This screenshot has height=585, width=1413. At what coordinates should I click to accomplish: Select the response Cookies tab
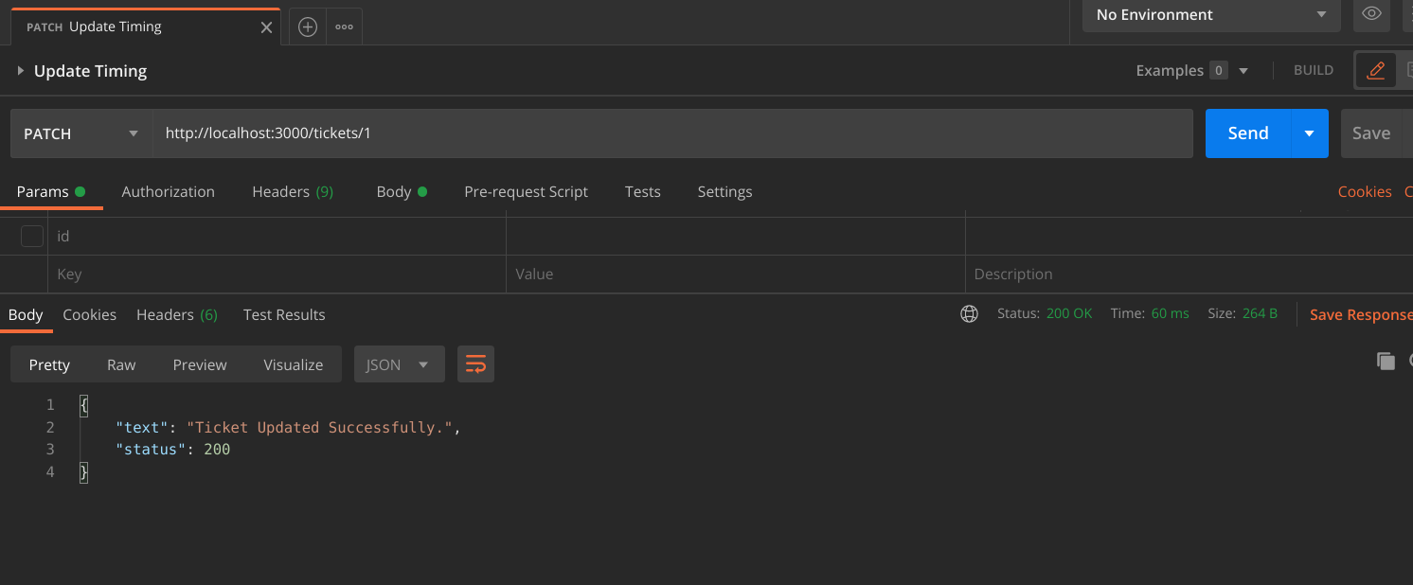click(x=90, y=315)
